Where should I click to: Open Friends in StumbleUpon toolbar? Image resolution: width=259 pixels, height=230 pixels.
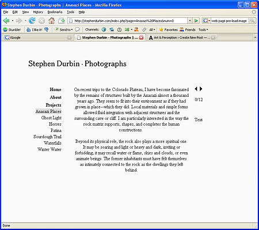click(188, 29)
